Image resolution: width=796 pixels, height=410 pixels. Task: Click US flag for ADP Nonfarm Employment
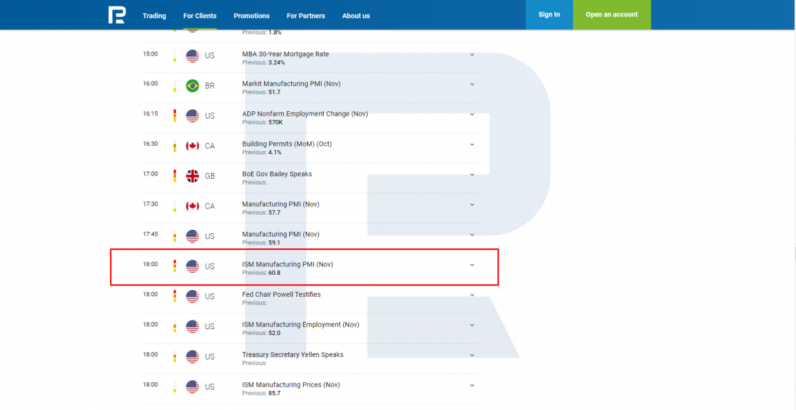[192, 116]
